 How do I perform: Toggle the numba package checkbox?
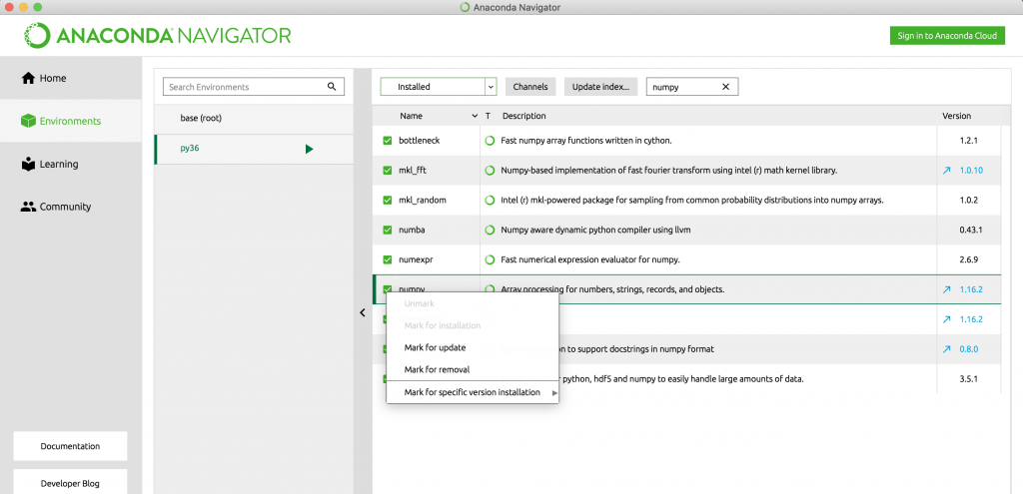click(x=388, y=231)
